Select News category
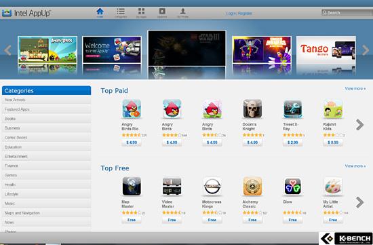The width and height of the screenshot is (373, 245). [46, 222]
